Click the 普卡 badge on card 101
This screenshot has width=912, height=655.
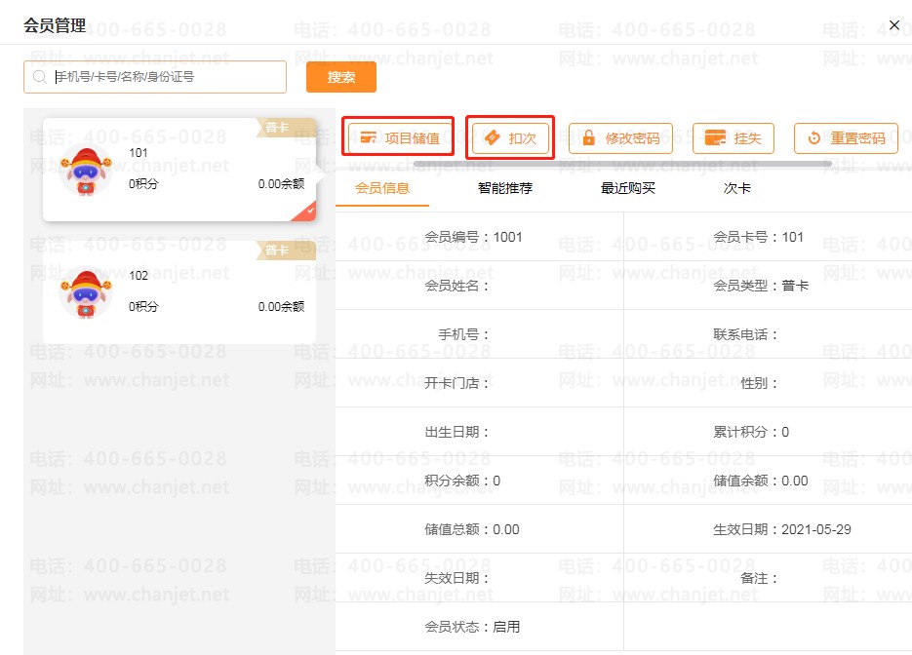click(x=286, y=128)
